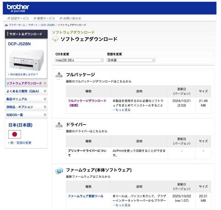Open the language dropdown showing 日本語

(131, 60)
